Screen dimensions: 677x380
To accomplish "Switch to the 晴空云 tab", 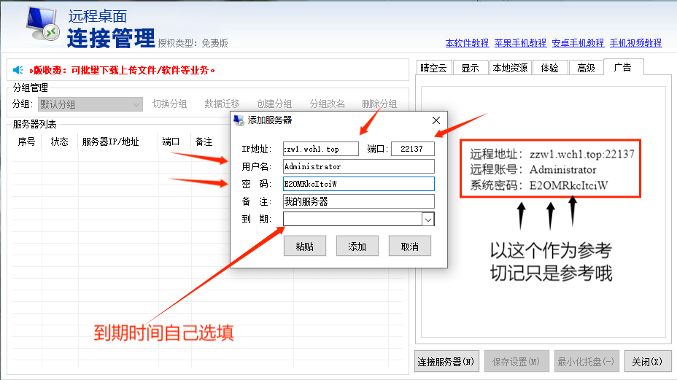I will point(432,68).
